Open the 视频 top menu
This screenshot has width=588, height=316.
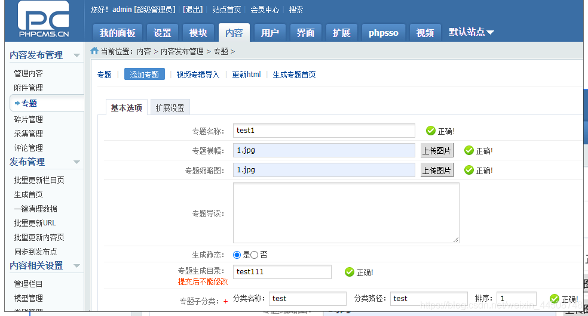pos(425,33)
